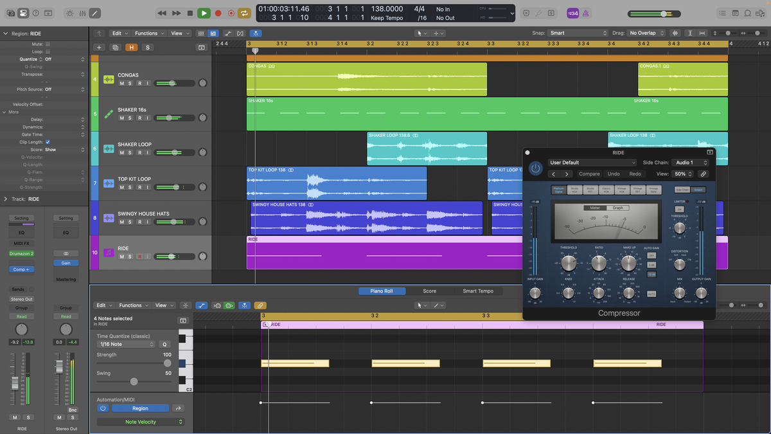Open the Pitch Source dropdown
This screenshot has width=771, height=434.
(x=64, y=89)
